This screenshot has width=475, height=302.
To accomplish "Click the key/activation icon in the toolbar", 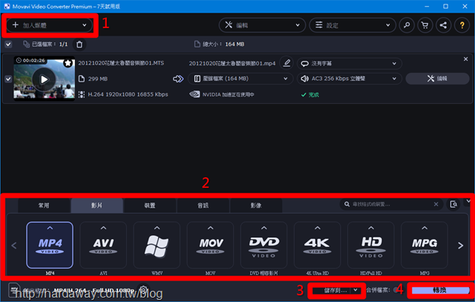I will pos(407,25).
